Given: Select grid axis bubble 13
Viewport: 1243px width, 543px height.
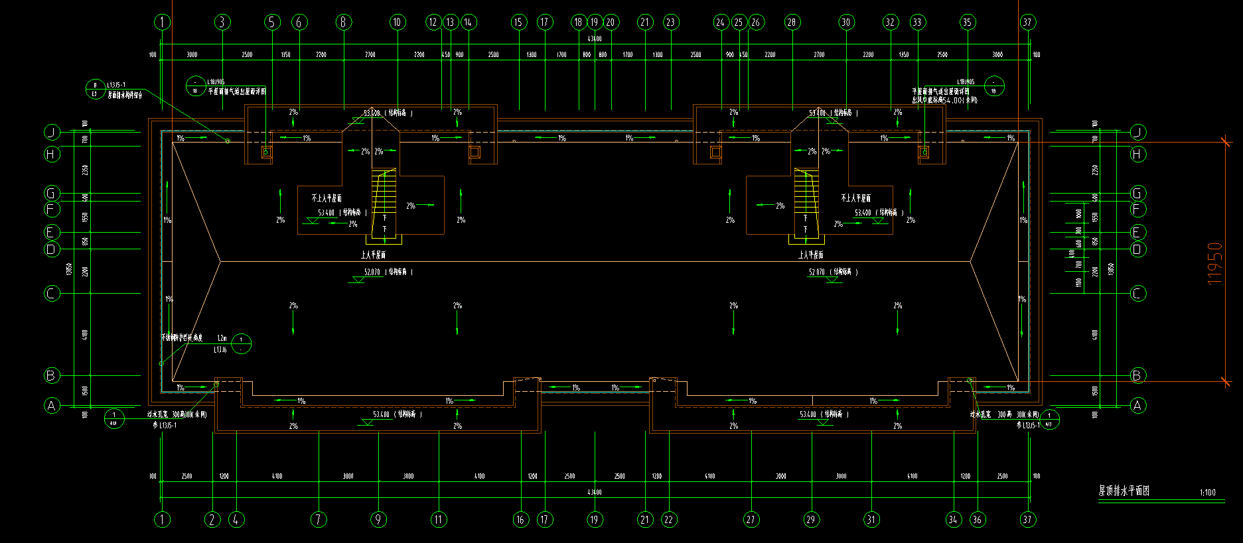Looking at the screenshot, I should 451,22.
